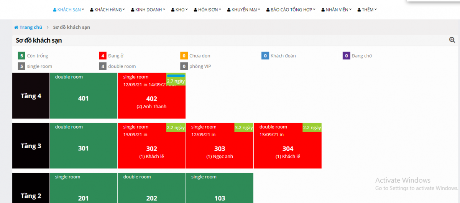
Task: Click the home icon beside Trang chủ
Action: [16, 27]
